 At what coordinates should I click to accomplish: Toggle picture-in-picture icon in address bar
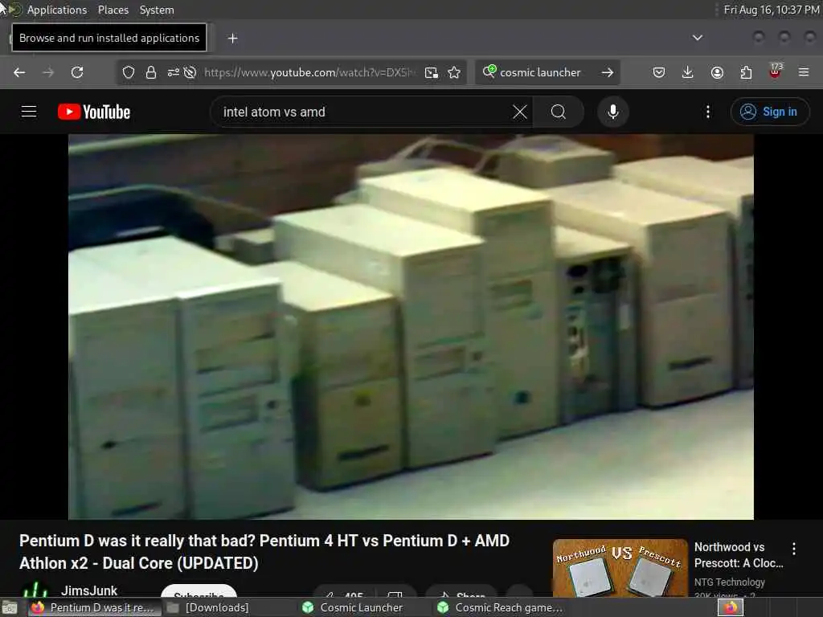point(432,72)
